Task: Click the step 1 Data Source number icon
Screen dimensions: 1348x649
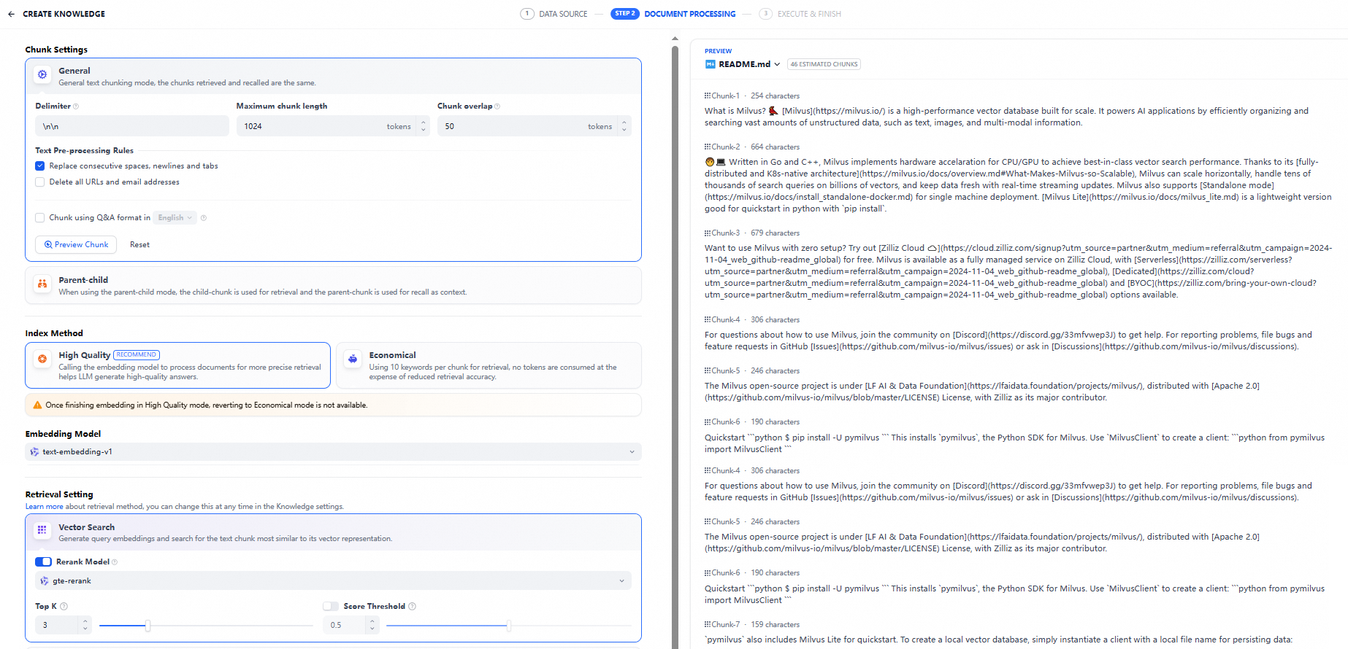Action: [x=527, y=14]
